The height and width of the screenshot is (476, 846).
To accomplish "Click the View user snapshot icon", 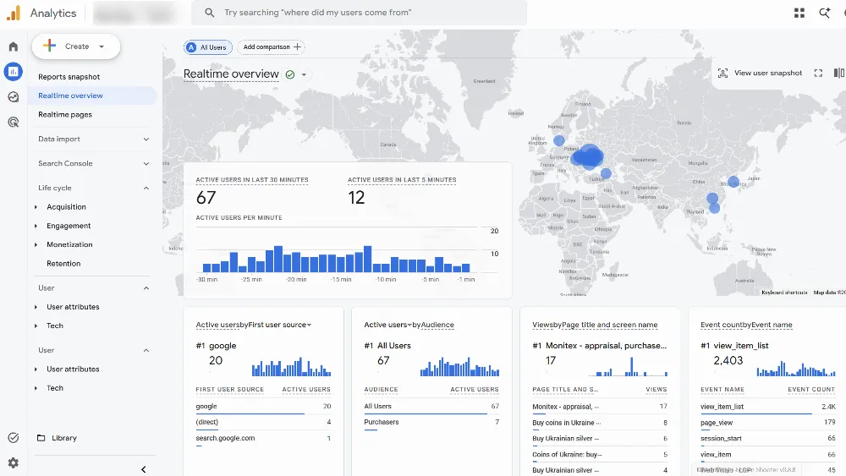I will (x=722, y=73).
